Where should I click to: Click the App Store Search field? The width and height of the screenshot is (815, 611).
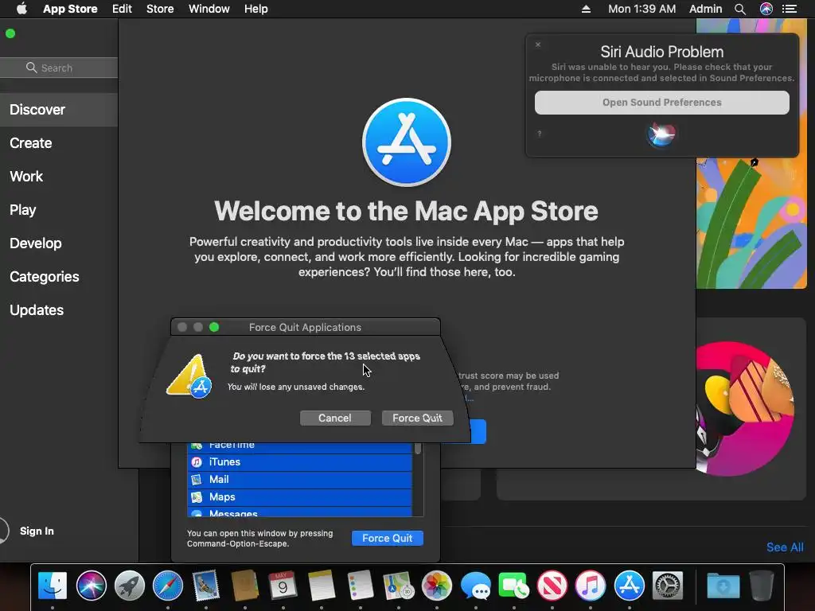point(59,68)
